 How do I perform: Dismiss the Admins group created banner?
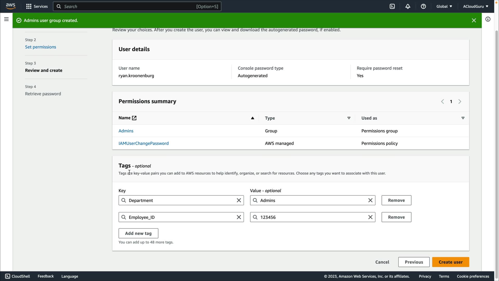click(474, 21)
